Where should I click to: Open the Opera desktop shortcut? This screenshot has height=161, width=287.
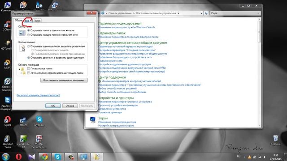coord(8,121)
